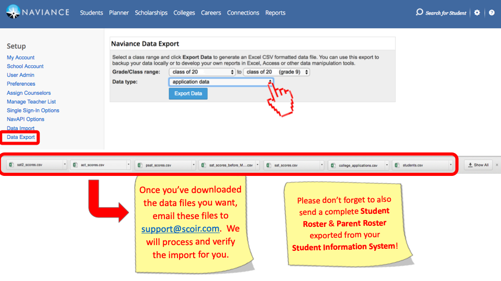The height and width of the screenshot is (281, 501).
Task: Open the Scholarships menu
Action: 151,12
